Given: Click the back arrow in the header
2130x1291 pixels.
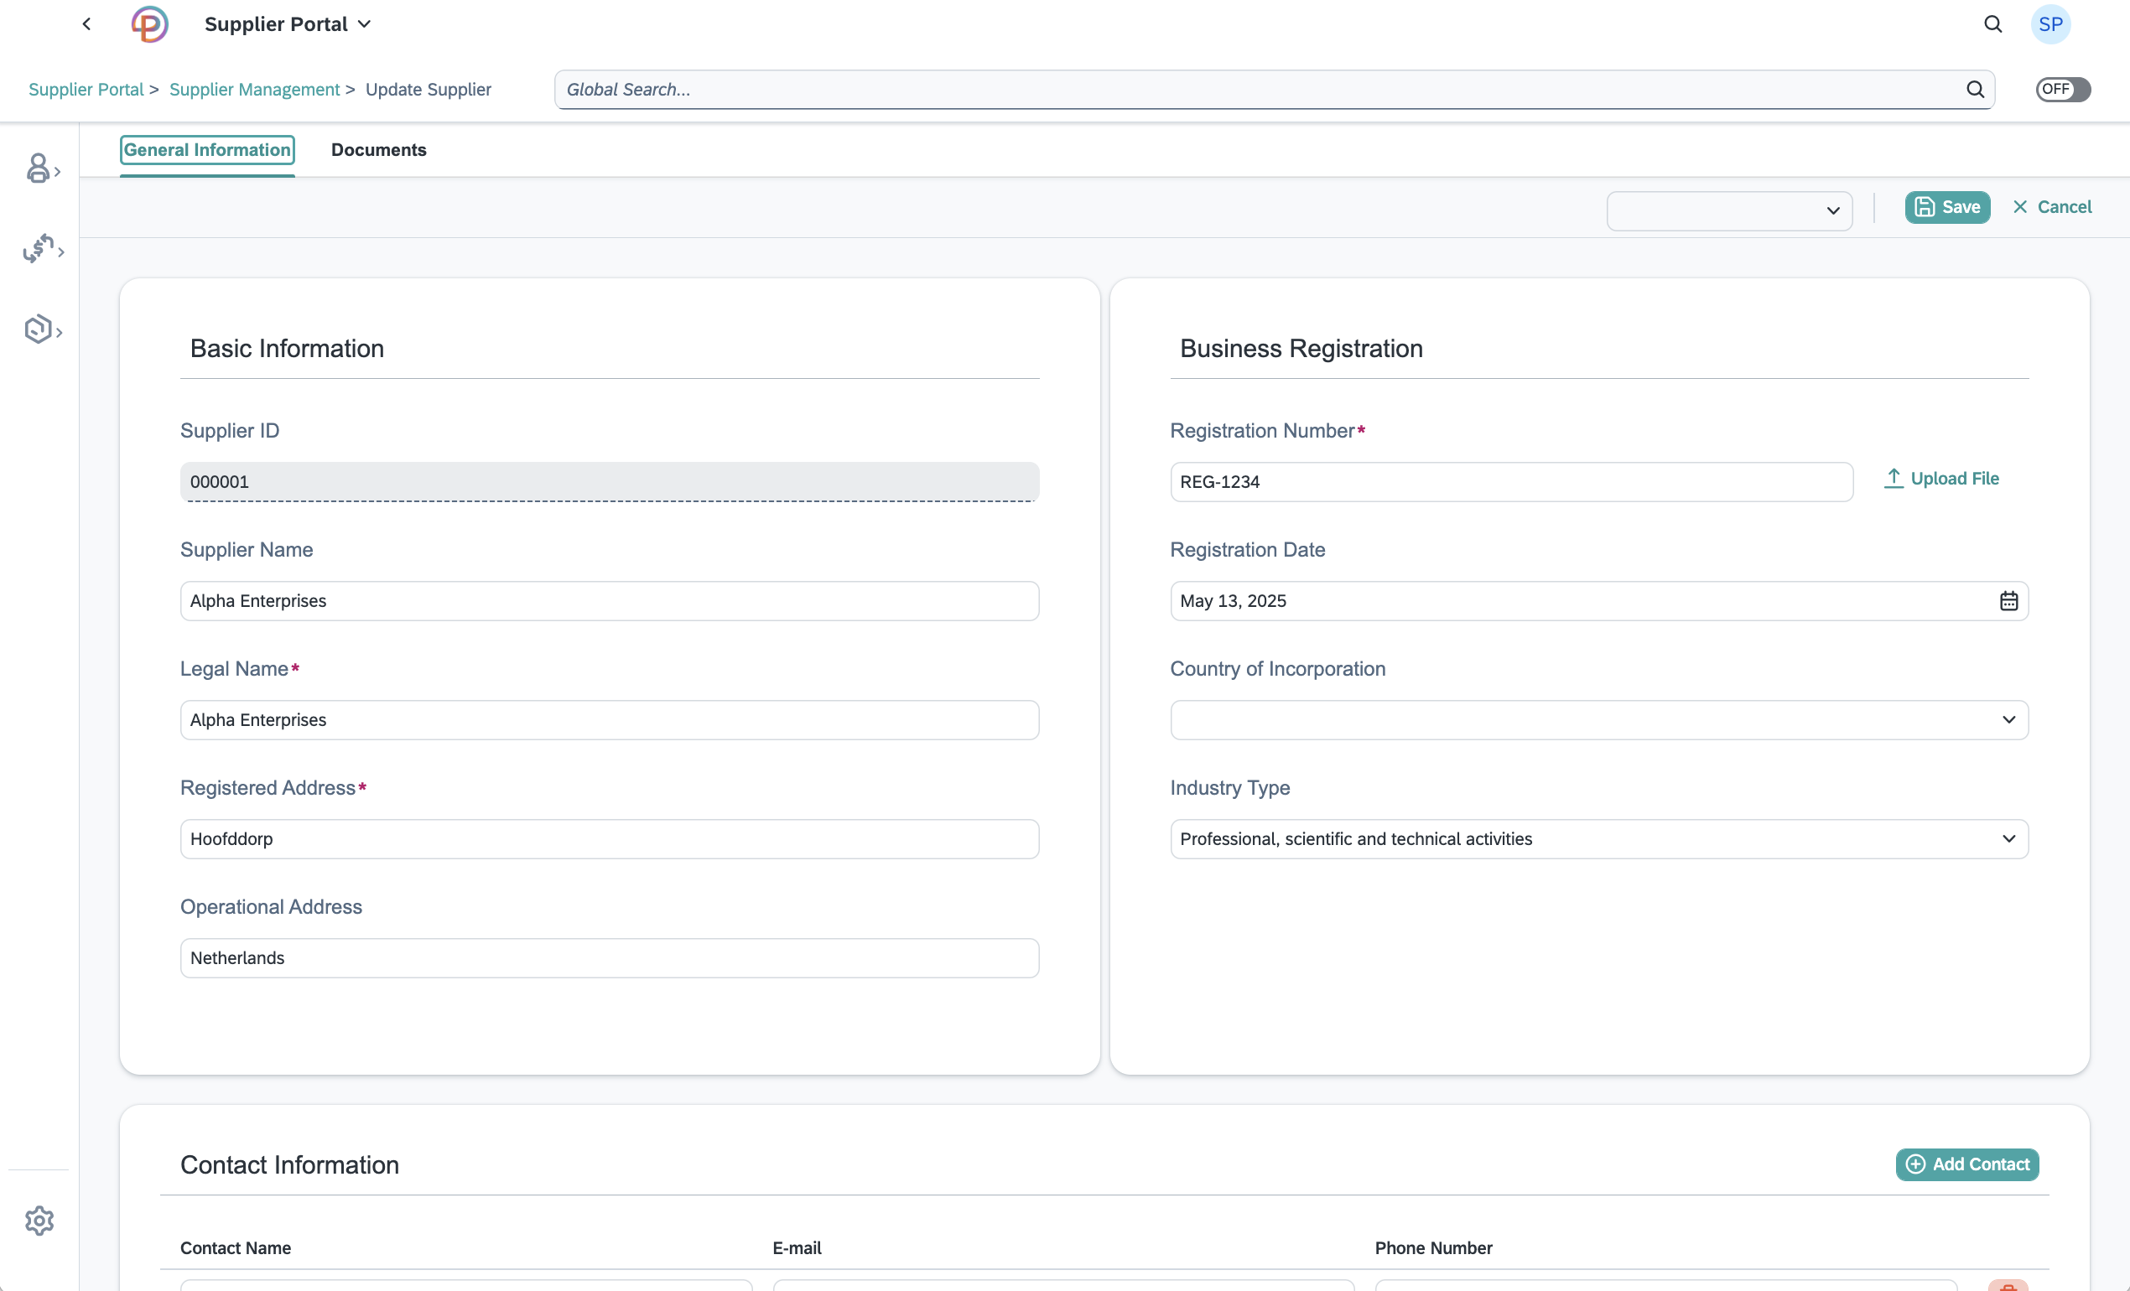Looking at the screenshot, I should pos(86,24).
